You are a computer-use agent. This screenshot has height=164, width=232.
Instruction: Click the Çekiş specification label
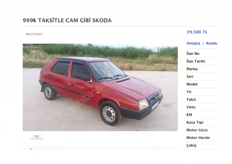click(x=191, y=145)
